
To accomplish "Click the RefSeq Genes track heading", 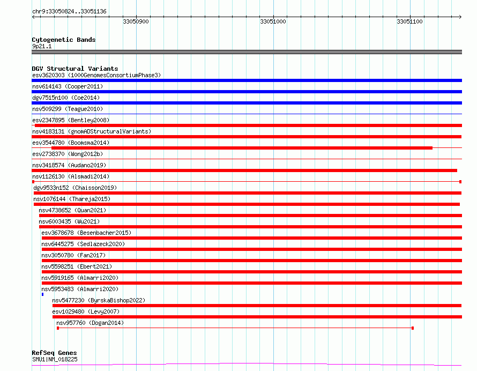I will click(x=54, y=353).
